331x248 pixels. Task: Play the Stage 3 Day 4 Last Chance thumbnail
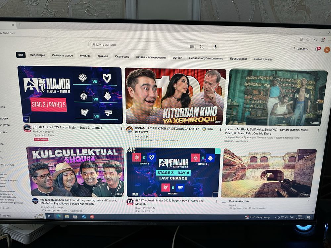point(173,173)
